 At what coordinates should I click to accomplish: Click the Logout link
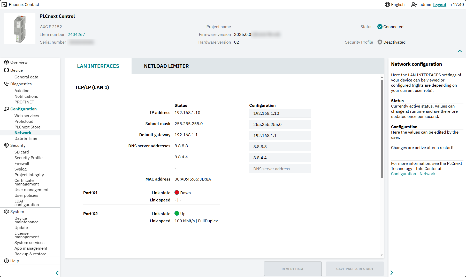tap(440, 5)
